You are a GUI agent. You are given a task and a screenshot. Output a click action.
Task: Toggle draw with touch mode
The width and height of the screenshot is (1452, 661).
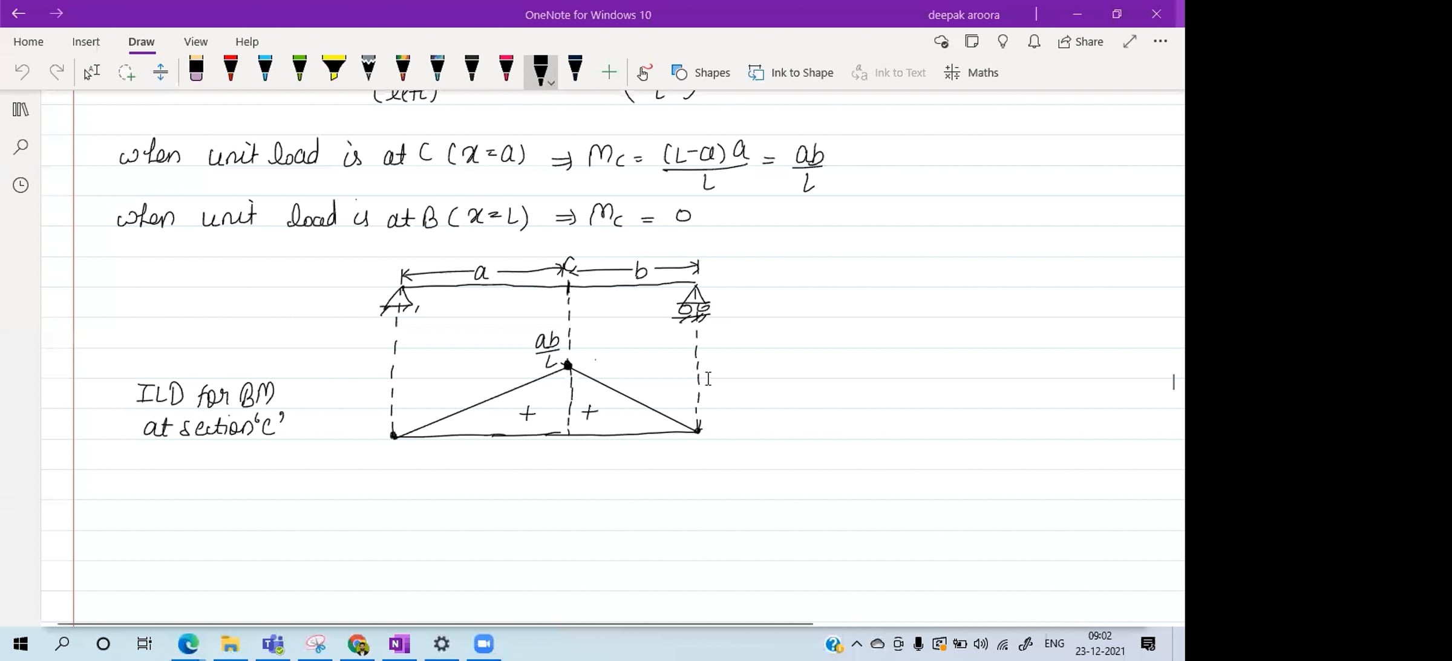(x=644, y=73)
